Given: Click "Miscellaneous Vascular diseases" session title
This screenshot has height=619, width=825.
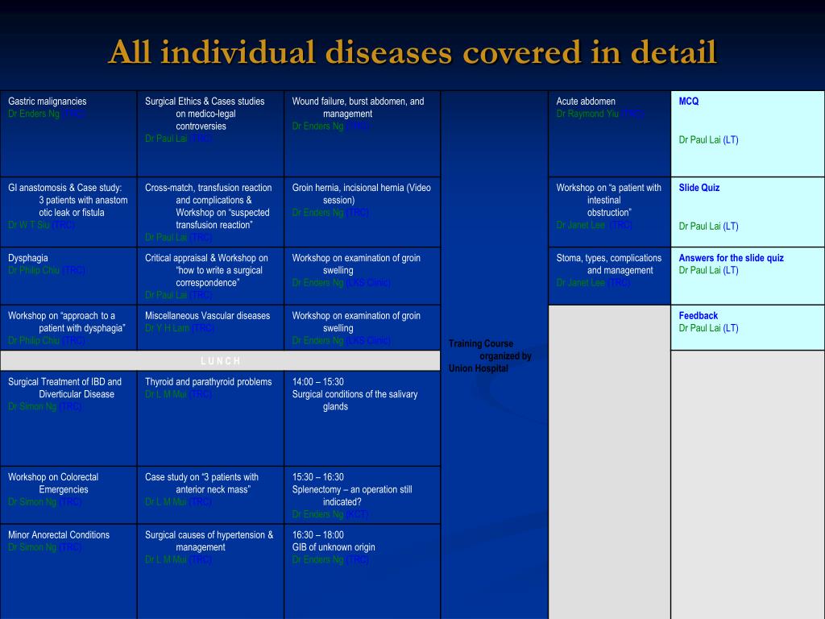Looking at the screenshot, I should [x=207, y=316].
